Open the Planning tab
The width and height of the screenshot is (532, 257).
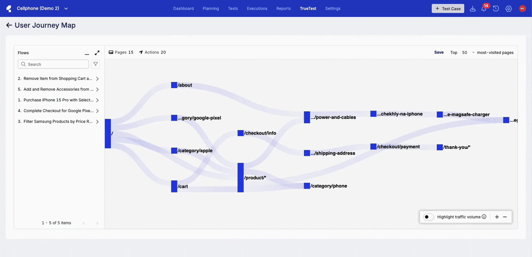tap(211, 9)
